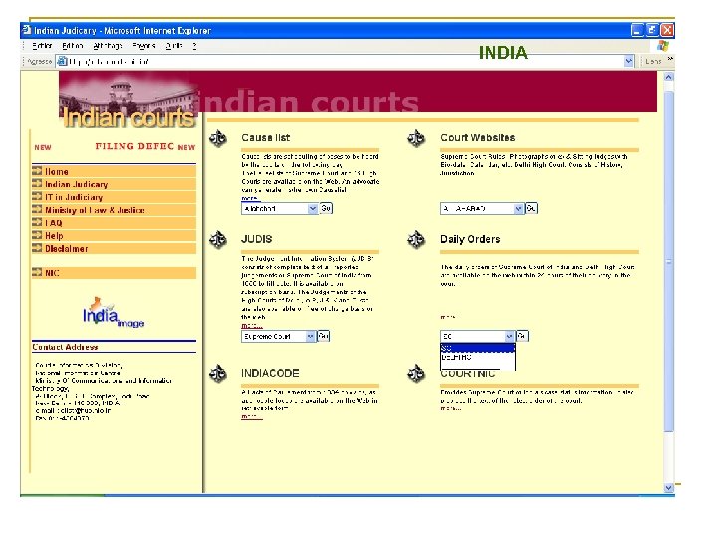Image resolution: width=717 pixels, height=538 pixels.
Task: Click the arrow icon next to FAQ
Action: tap(37, 223)
